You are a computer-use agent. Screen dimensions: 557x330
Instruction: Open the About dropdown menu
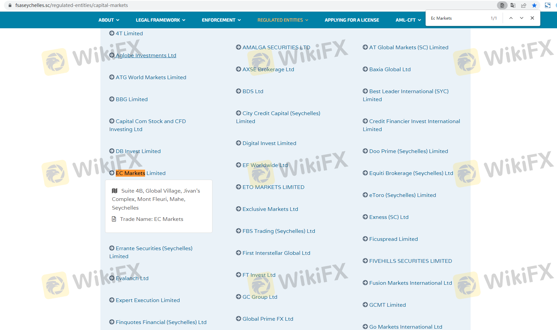109,20
